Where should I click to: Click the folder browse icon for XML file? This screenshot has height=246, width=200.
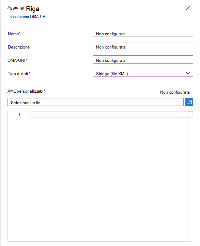pos(189,102)
